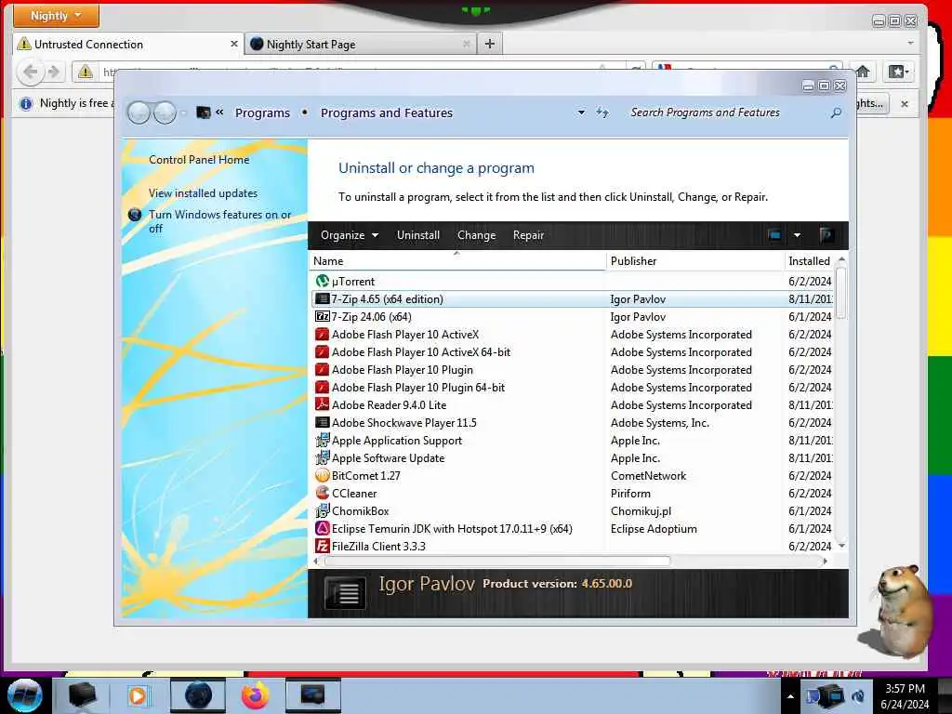
Task: Click the Forward button in Control Panel
Action: [165, 112]
